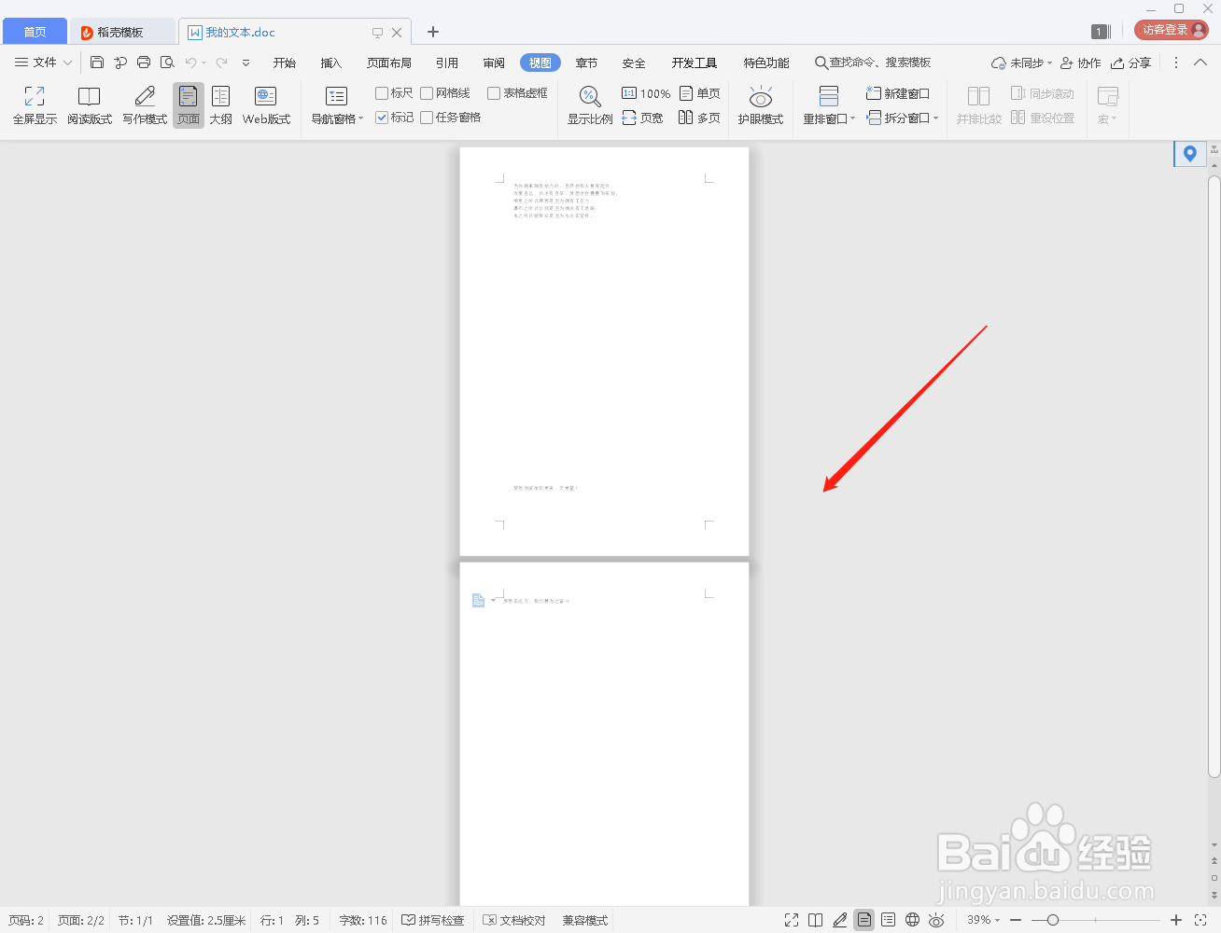
Task: Open the Developer Tools ribbon tab
Action: coord(695,63)
